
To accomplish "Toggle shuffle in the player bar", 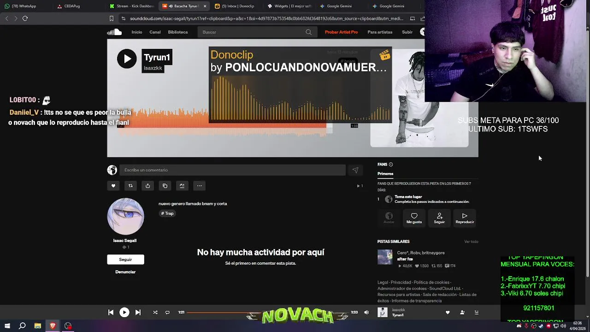I will click(x=155, y=312).
